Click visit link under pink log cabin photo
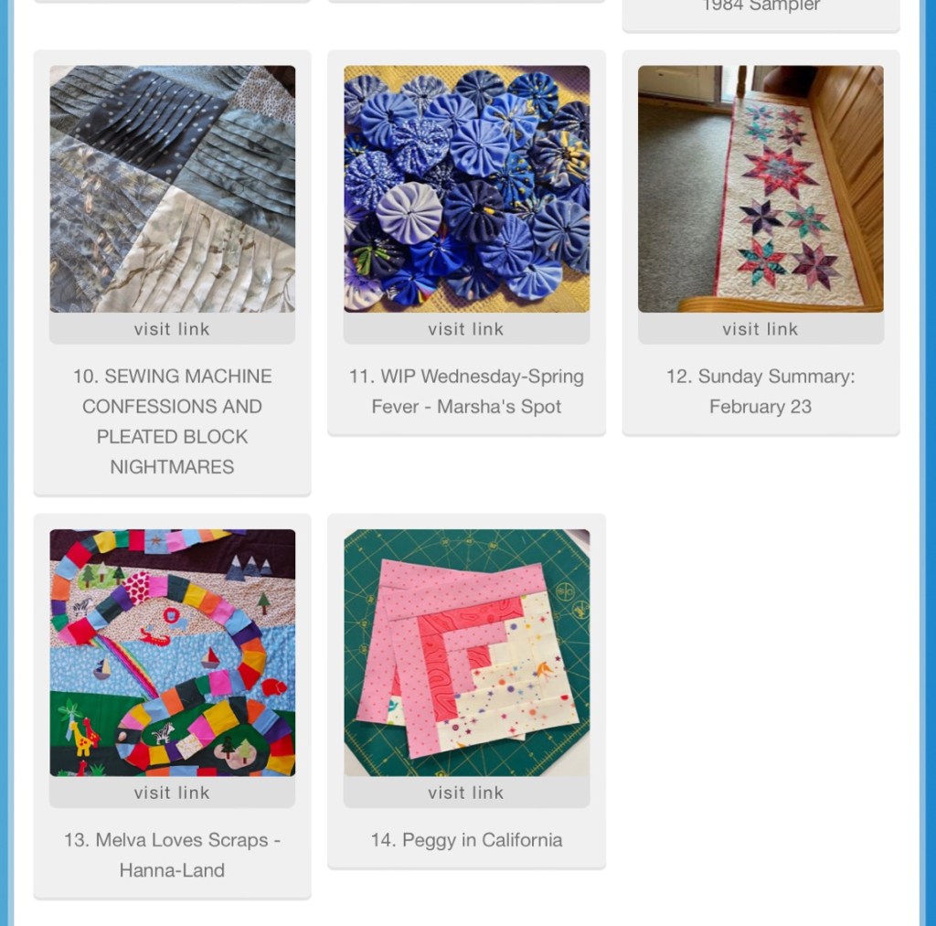936x926 pixels. point(466,793)
